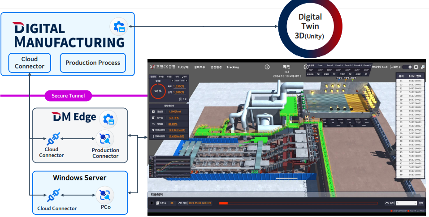This screenshot has width=429, height=217.
Task: Select the 회수율 tab in KPI panel
Action: click(161, 77)
